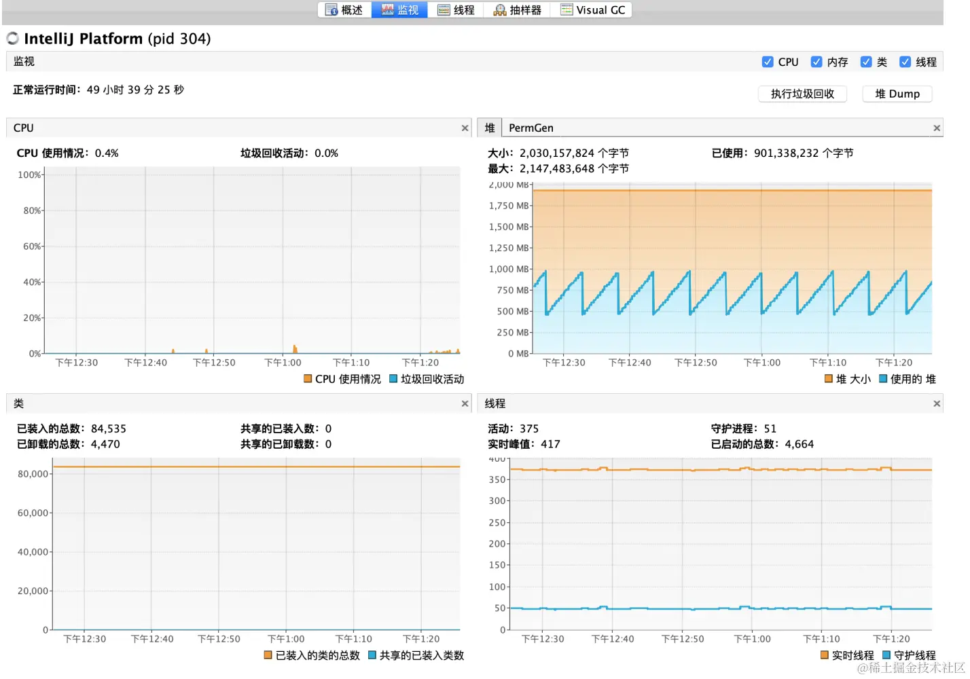
Task: Click the orange 堆 大小 legend swatch
Action: click(829, 379)
